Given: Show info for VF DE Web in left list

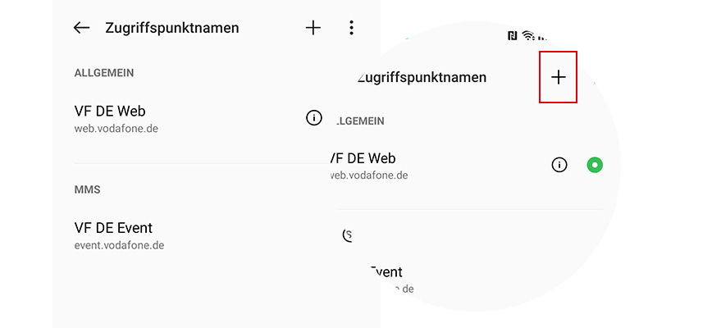Looking at the screenshot, I should point(313,118).
